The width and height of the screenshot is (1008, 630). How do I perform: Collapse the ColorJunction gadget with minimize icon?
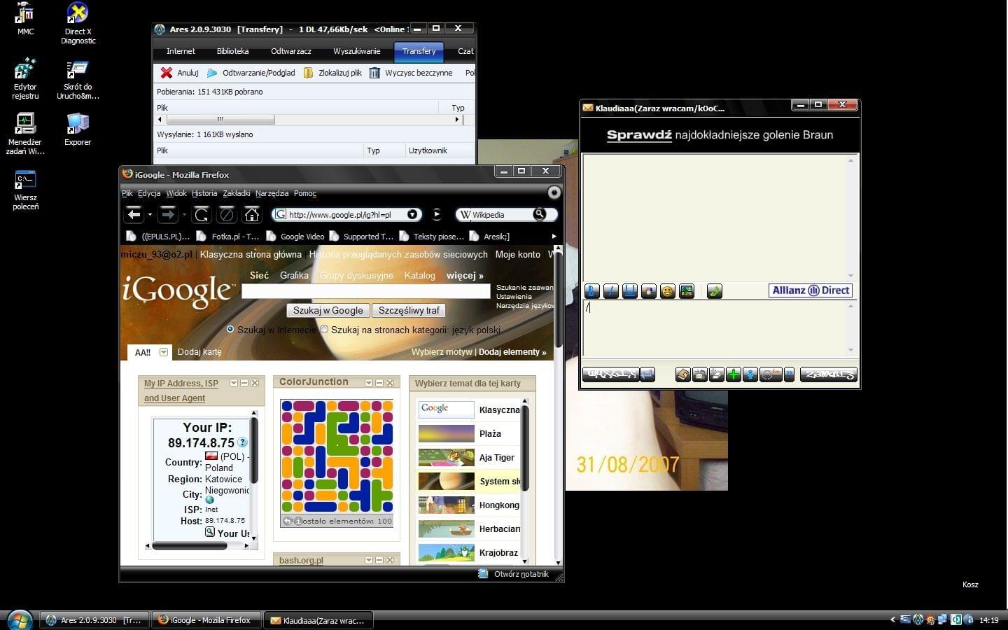point(379,383)
